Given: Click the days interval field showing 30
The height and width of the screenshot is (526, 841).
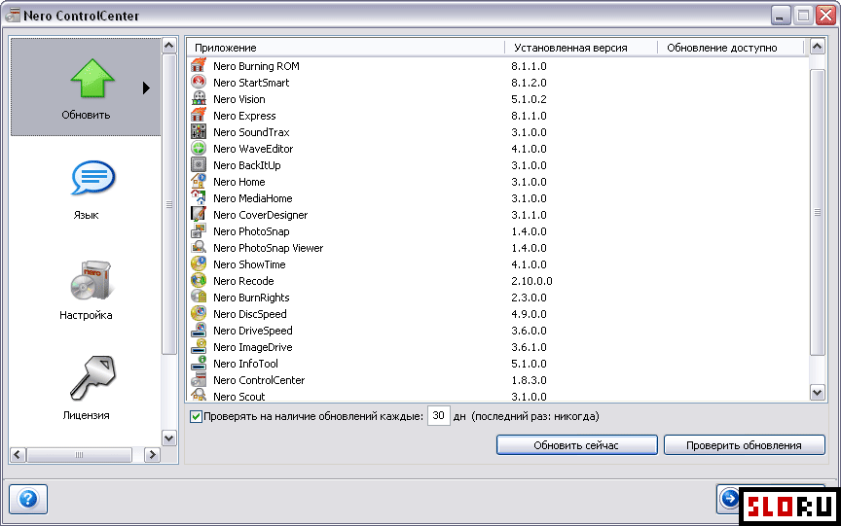Looking at the screenshot, I should pos(438,416).
